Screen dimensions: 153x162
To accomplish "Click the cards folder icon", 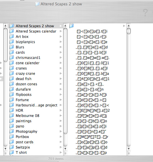I will tap(12, 52).
